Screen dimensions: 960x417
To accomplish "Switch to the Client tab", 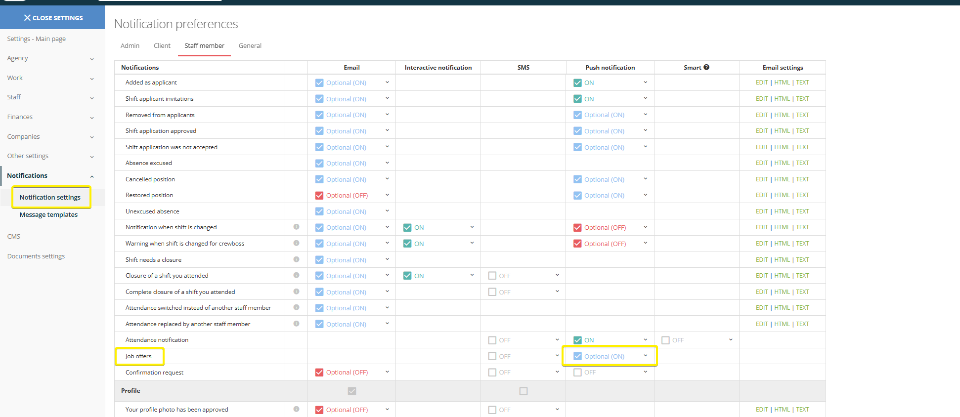I will pos(162,45).
